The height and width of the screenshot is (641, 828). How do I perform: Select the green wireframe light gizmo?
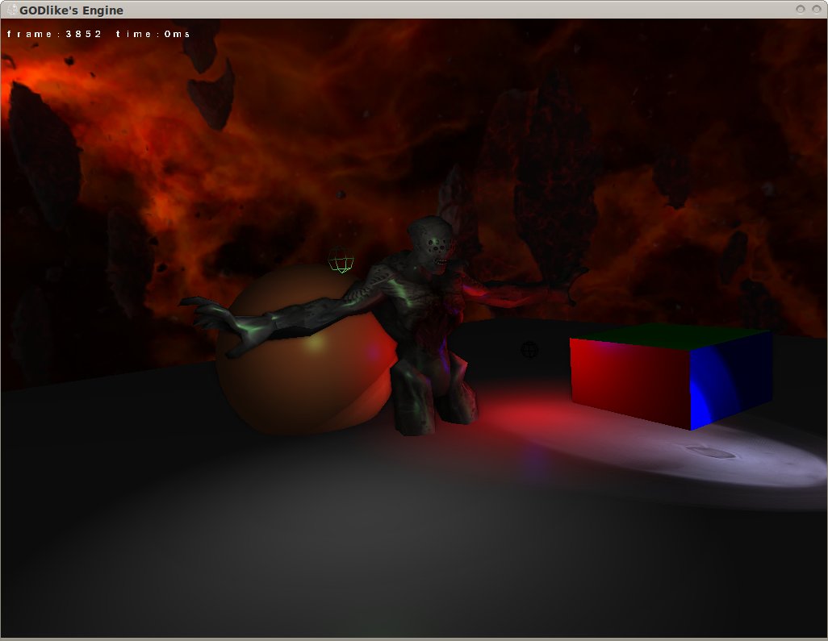(341, 261)
